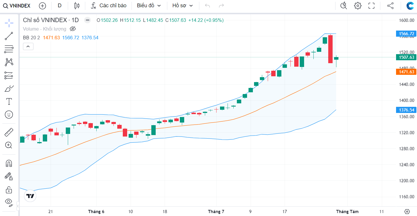Image resolution: width=417 pixels, height=216 pixels.
Task: Open VNINDEX symbol search
Action: pyautogui.click(x=17, y=6)
